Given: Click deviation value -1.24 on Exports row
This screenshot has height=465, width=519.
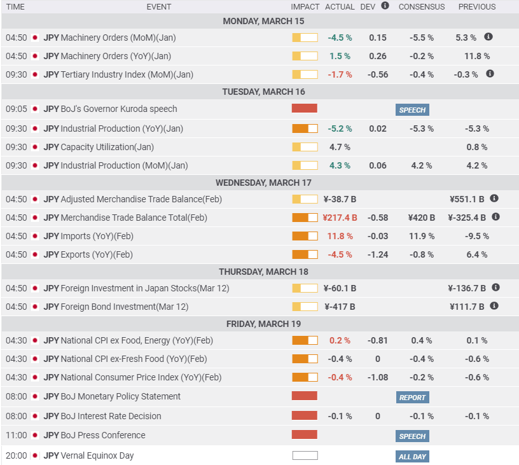Looking at the screenshot, I should 378,255.
